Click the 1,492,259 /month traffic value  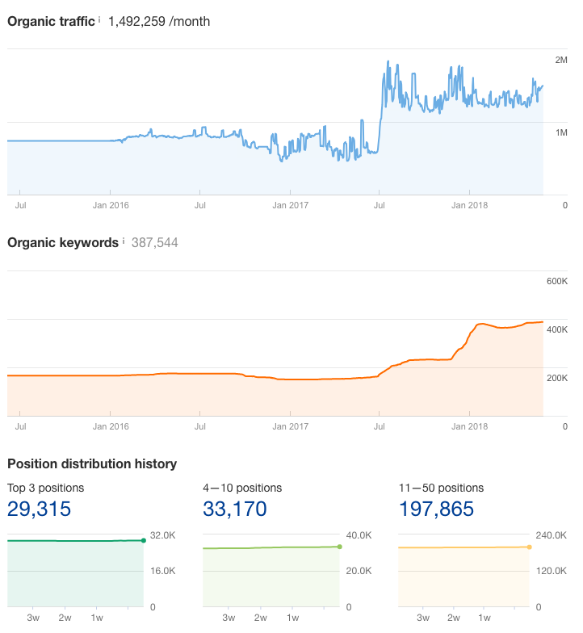(x=159, y=21)
